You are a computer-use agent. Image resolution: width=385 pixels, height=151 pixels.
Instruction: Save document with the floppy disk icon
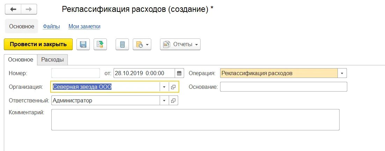click(83, 44)
